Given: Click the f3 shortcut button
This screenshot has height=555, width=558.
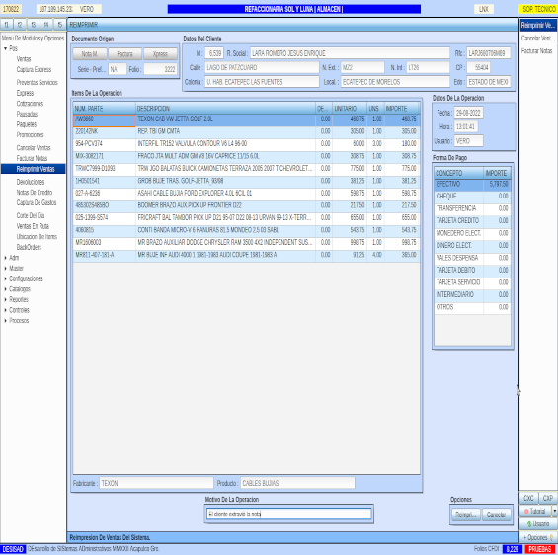Looking at the screenshot, I should click(x=34, y=24).
